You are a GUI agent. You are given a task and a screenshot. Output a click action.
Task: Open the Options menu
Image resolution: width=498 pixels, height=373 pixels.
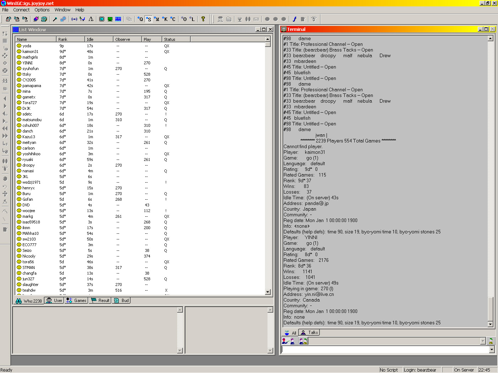coord(42,10)
